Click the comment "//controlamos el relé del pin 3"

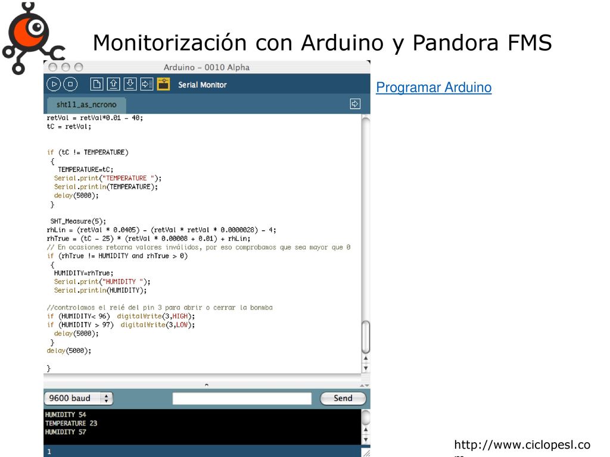tap(160, 308)
